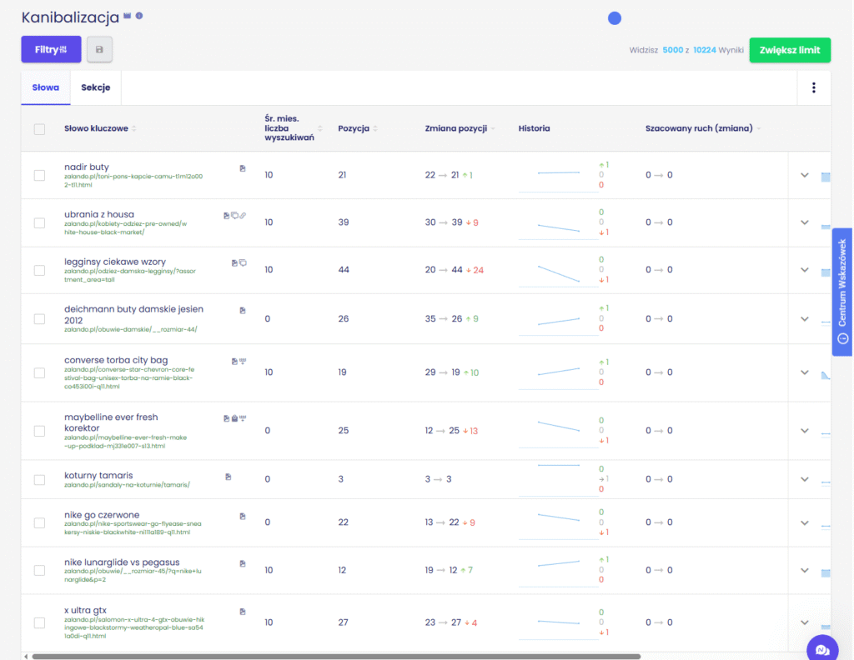Click the image icon in maybelline ever fresh row
Screen dimensions: 854x660
tap(227, 418)
